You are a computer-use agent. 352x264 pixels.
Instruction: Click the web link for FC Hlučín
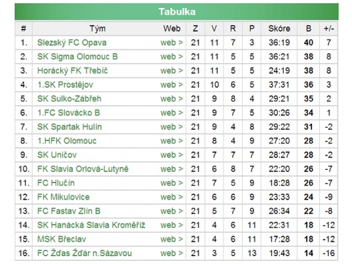click(172, 183)
